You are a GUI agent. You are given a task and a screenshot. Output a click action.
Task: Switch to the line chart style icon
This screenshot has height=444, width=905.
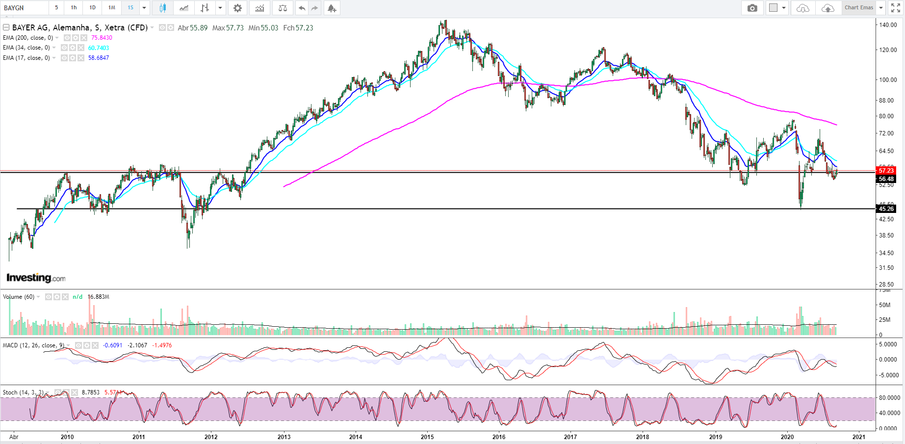(x=184, y=8)
